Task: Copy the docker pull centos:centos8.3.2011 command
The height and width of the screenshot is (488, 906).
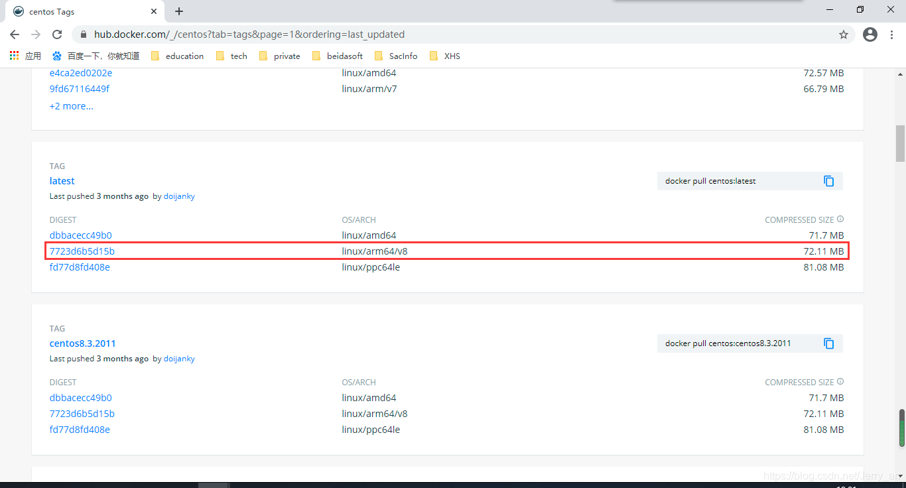Action: point(829,343)
